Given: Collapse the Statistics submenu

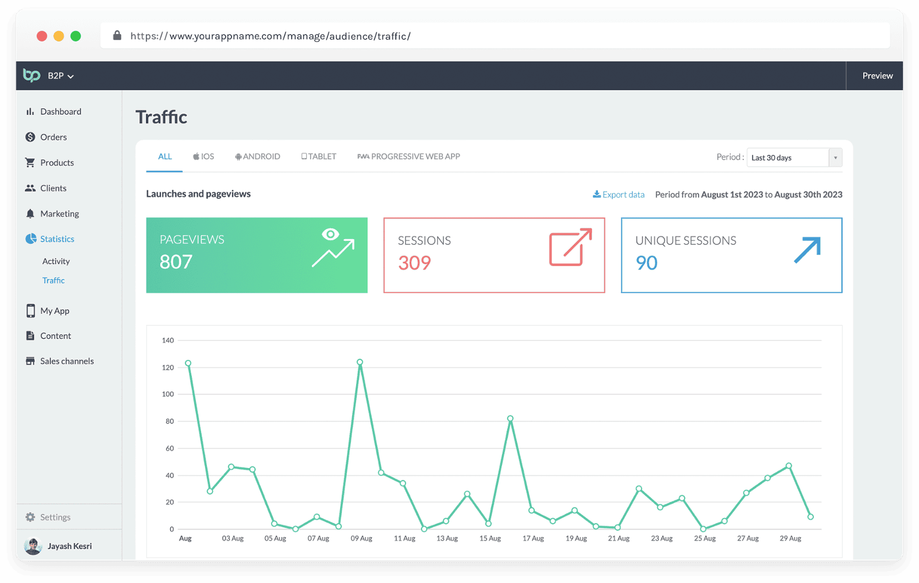Looking at the screenshot, I should coord(56,239).
